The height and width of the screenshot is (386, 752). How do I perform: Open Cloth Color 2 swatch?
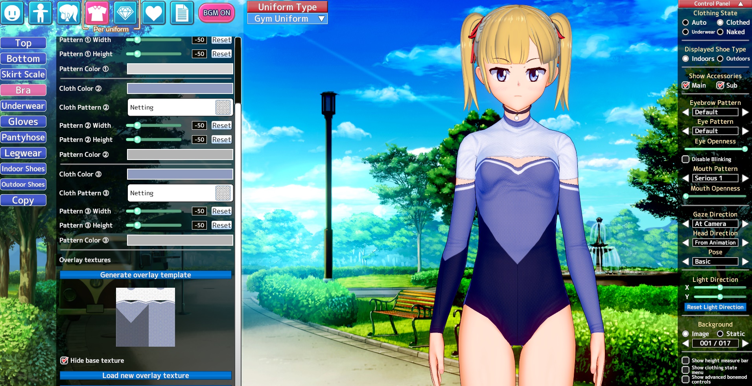click(x=180, y=88)
